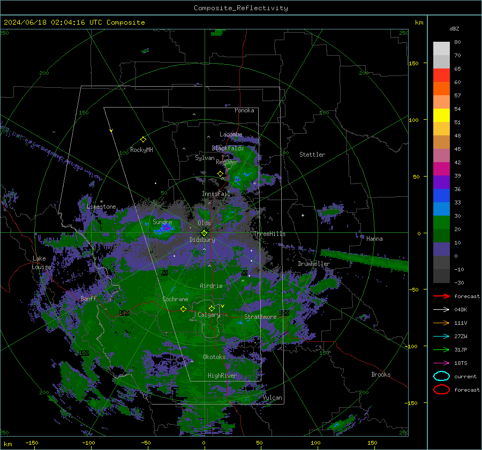Click the Sylvan label
The image size is (482, 450).
pyautogui.click(x=205, y=158)
